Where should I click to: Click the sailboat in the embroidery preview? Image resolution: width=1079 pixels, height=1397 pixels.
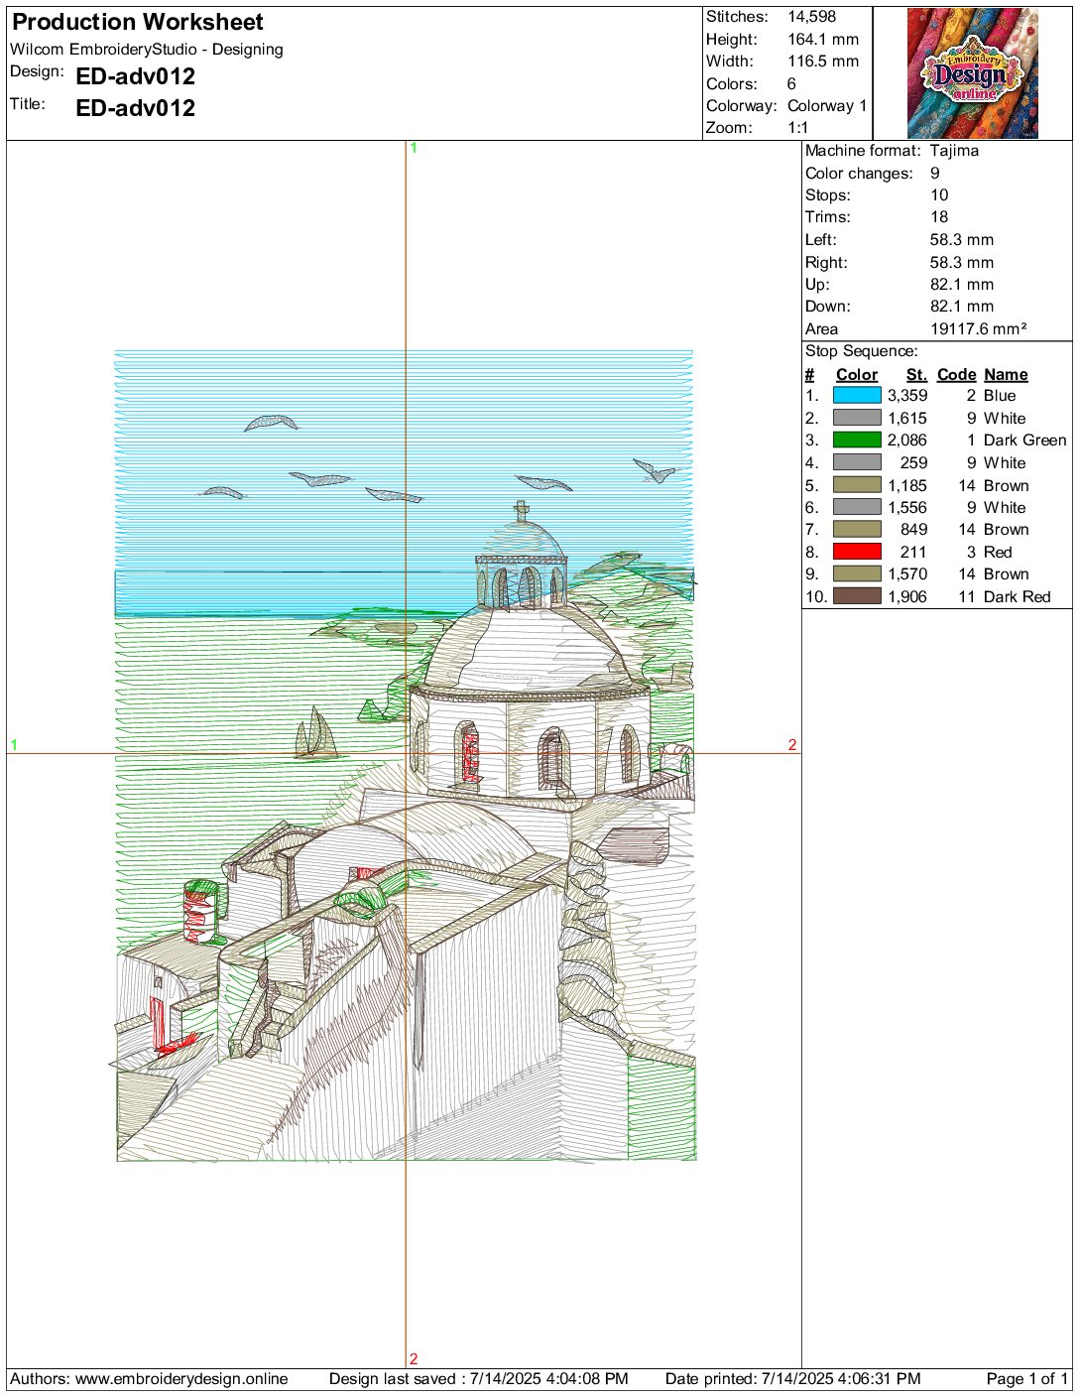[x=315, y=734]
